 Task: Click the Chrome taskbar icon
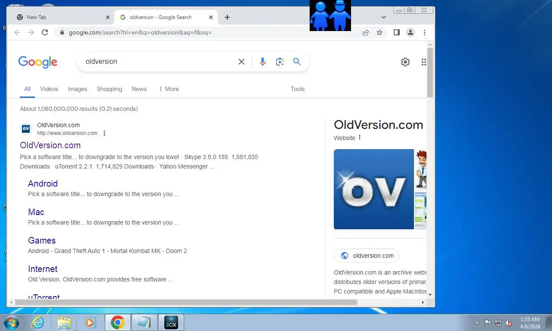point(117,322)
